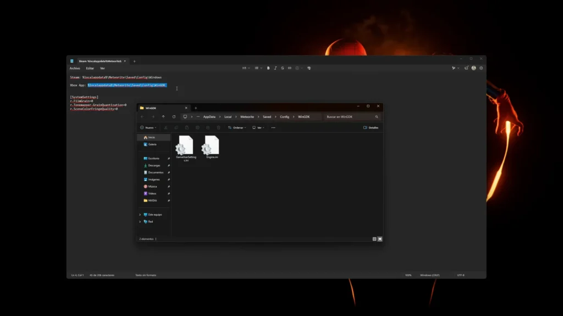563x316 pixels.
Task: Open Notepad settings gear
Action: pos(481,68)
